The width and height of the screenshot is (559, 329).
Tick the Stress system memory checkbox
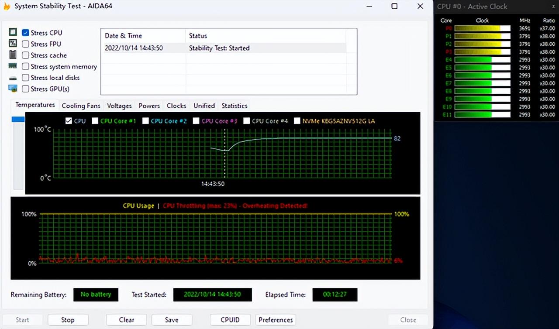(x=25, y=67)
